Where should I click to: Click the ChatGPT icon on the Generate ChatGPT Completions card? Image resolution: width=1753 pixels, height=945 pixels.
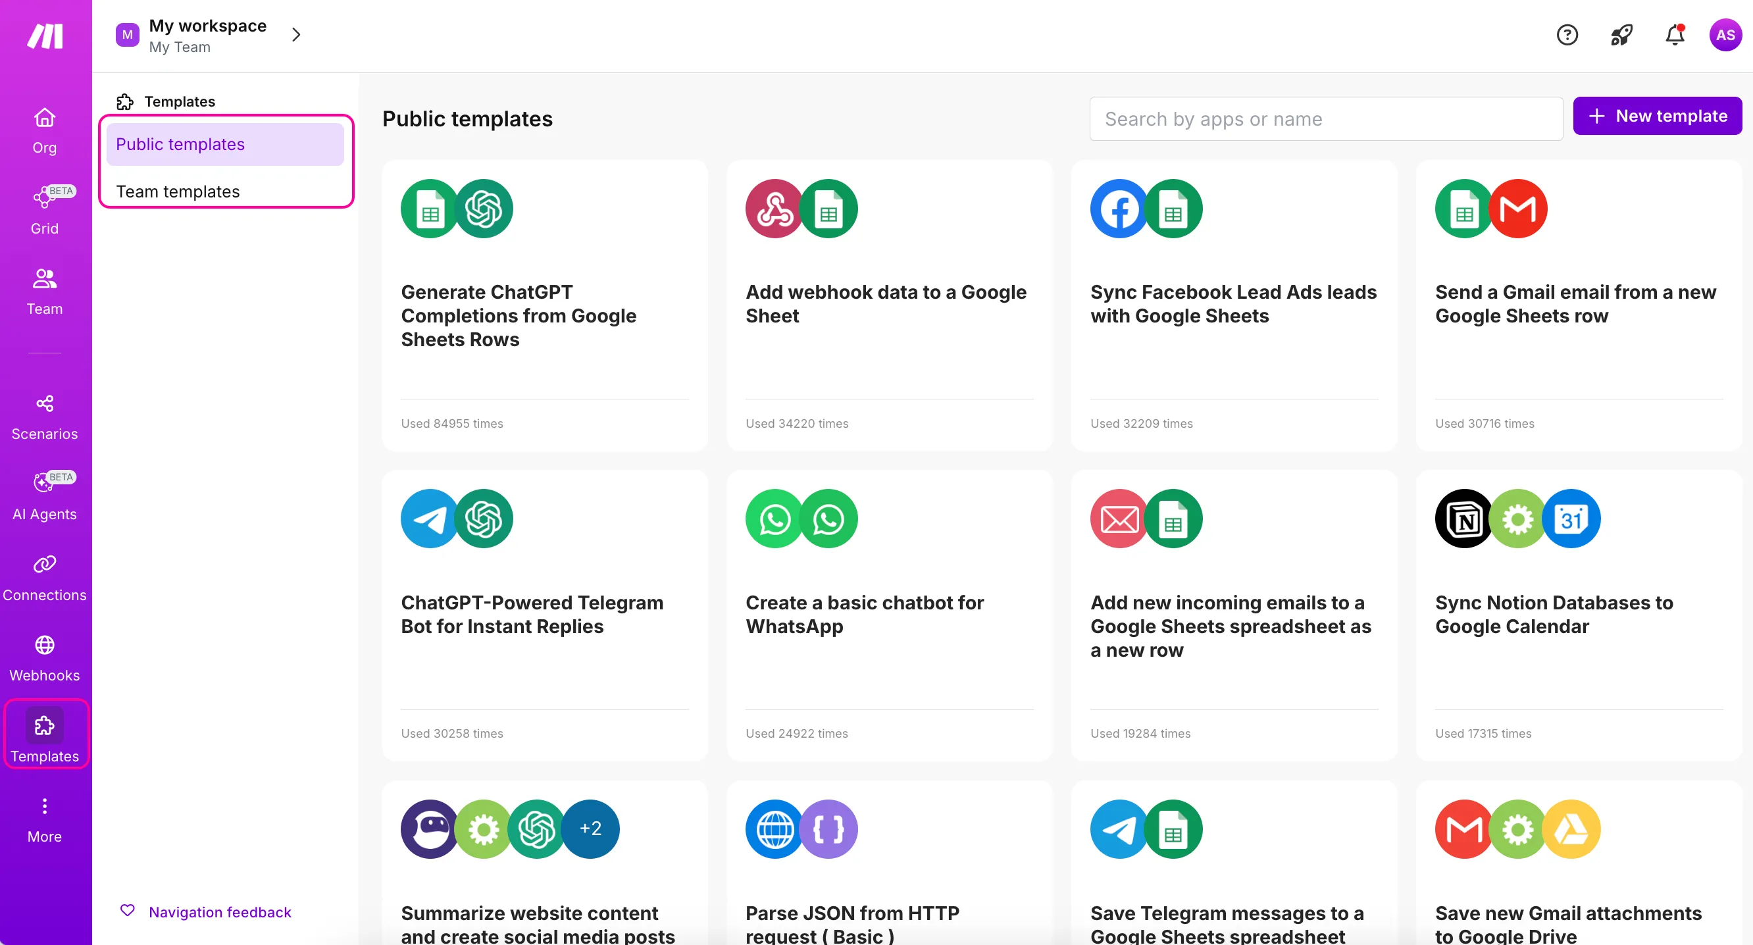pyautogui.click(x=484, y=209)
